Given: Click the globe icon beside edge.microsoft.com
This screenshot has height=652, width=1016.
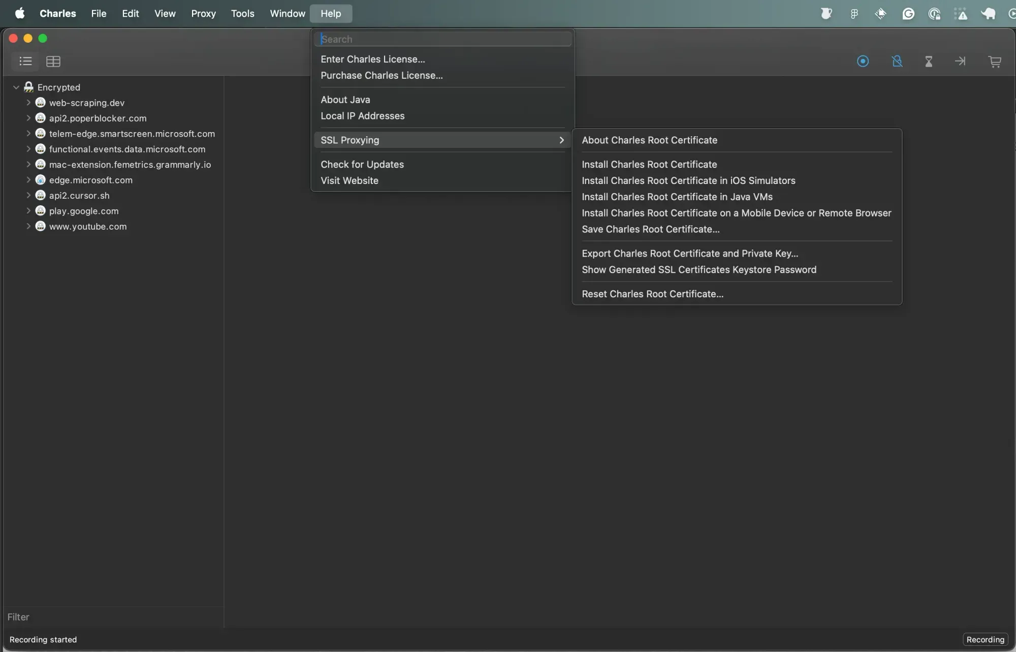Looking at the screenshot, I should click(41, 180).
